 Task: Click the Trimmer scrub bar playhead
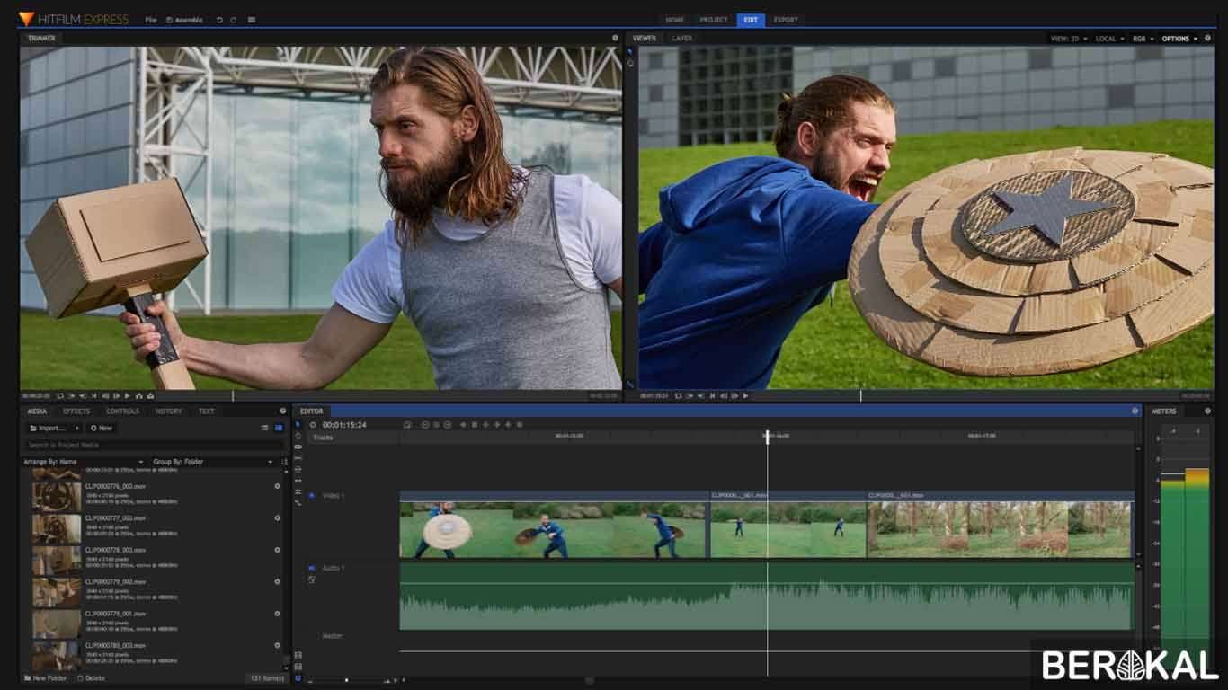coord(233,395)
